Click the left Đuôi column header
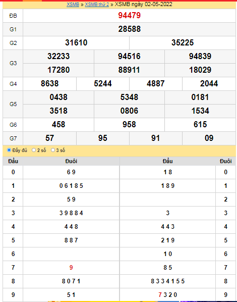The image size is (237, 302). click(x=71, y=161)
